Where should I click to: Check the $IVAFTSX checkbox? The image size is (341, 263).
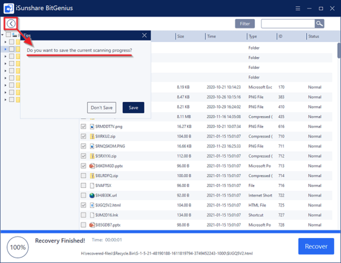point(84,186)
